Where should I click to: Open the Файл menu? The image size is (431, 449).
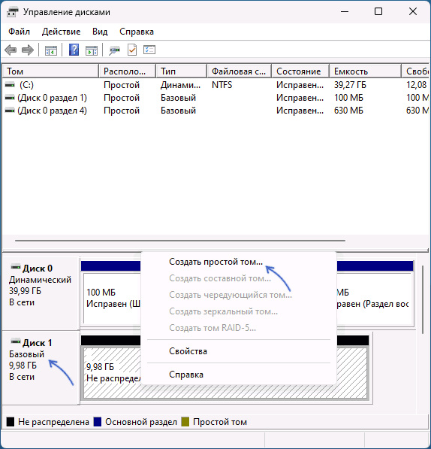[x=19, y=32]
